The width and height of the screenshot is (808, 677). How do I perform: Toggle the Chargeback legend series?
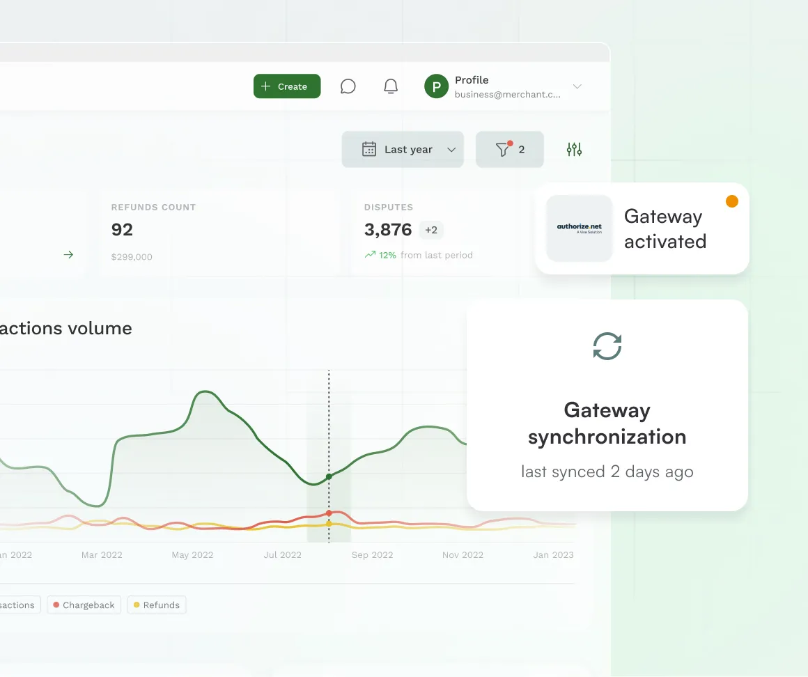pos(84,605)
